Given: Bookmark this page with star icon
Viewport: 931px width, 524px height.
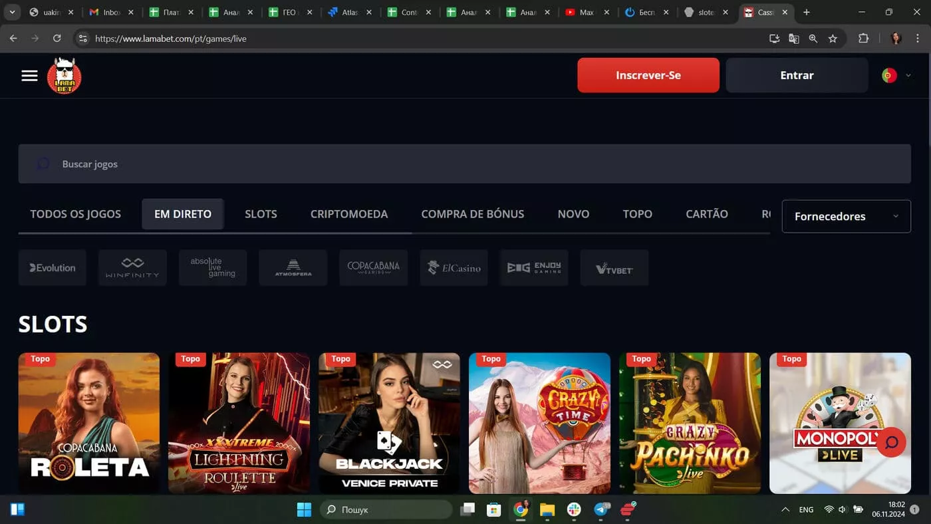Looking at the screenshot, I should [833, 39].
